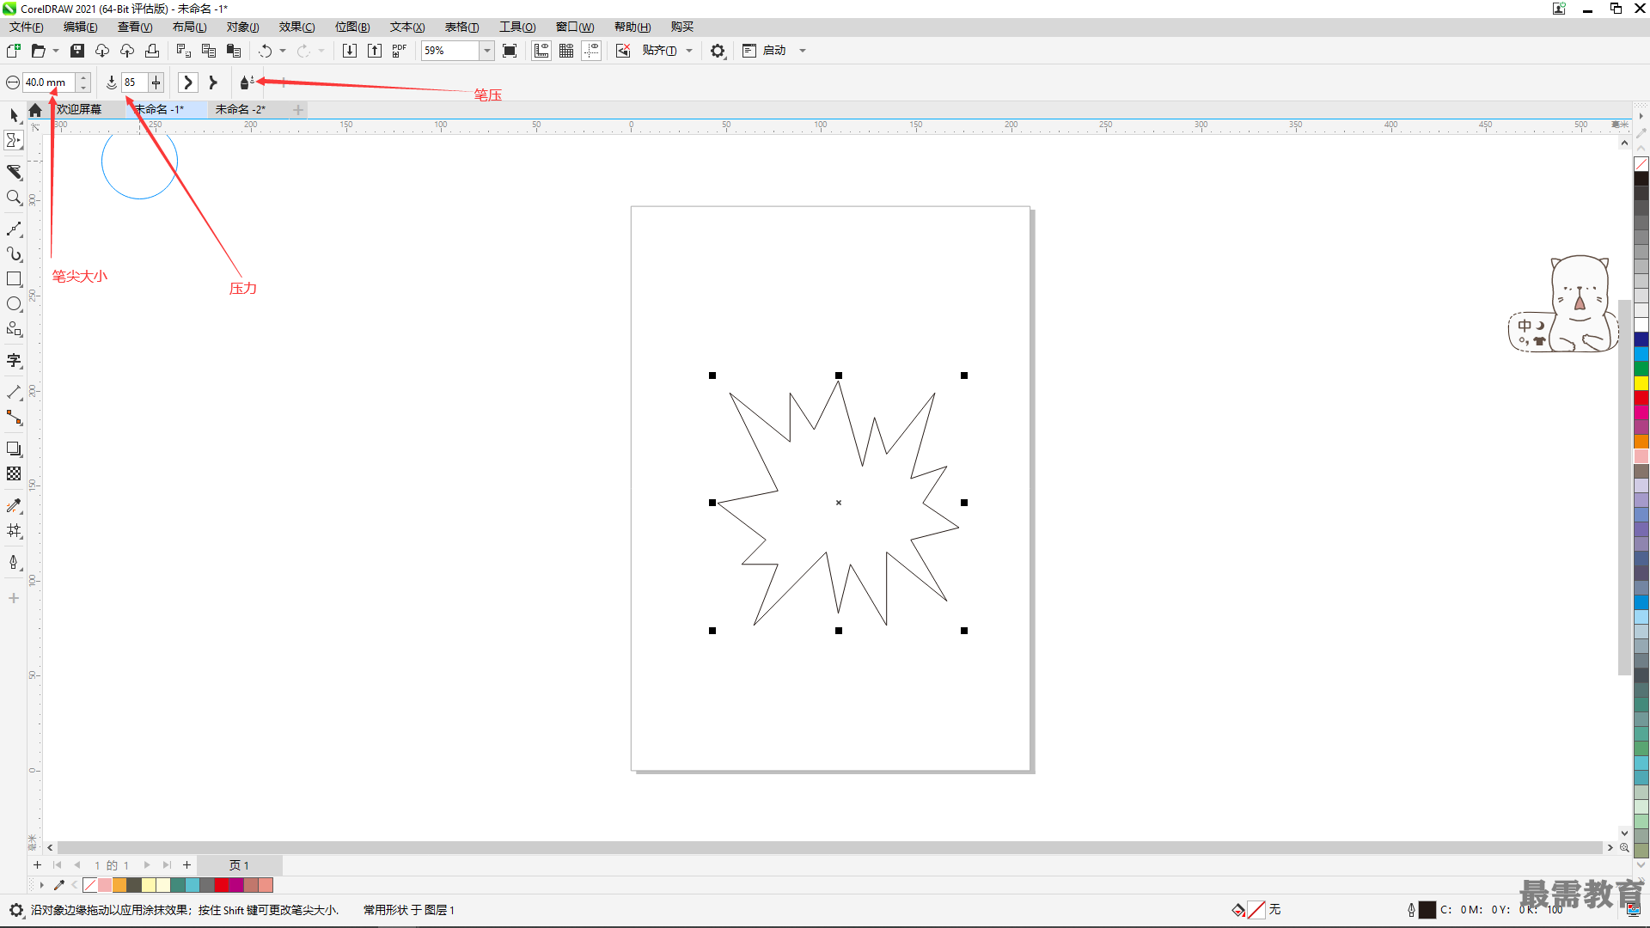Select the Shape/Smear tool in toolbox
The width and height of the screenshot is (1650, 928).
pyautogui.click(x=14, y=140)
